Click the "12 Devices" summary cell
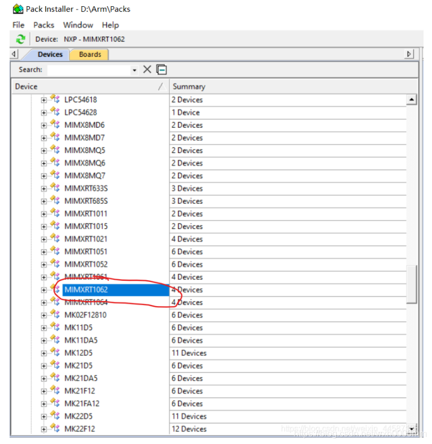Viewport: 432px width, 444px height. 189,429
